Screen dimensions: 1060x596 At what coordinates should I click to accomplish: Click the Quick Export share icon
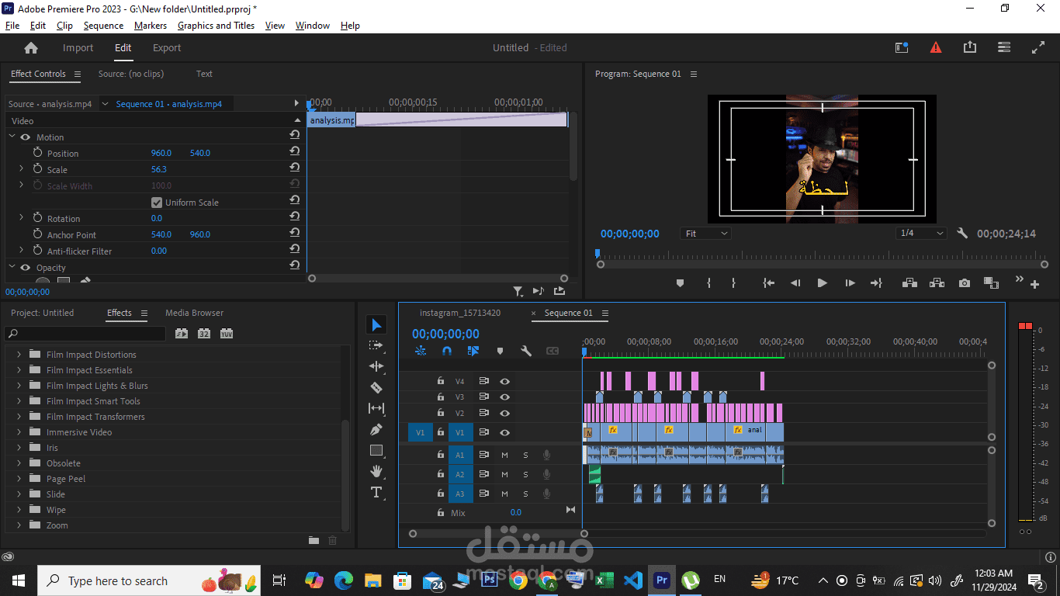pos(970,47)
